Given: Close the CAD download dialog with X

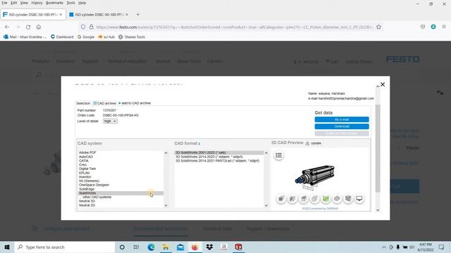Looking at the screenshot, I should [383, 84].
